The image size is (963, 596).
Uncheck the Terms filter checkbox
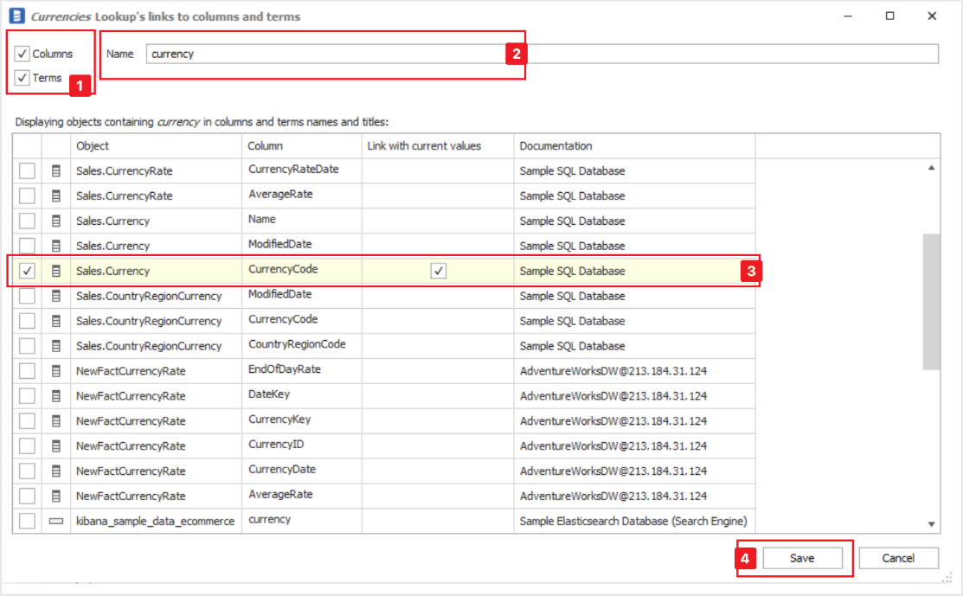(22, 79)
